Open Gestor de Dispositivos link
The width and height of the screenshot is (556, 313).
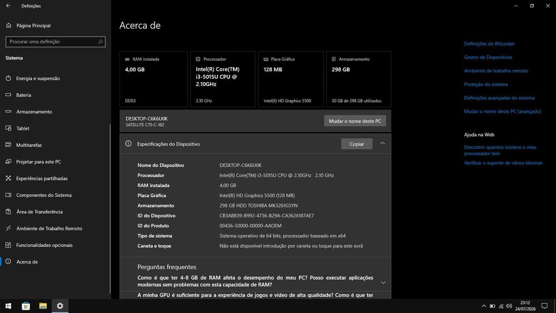pos(488,57)
